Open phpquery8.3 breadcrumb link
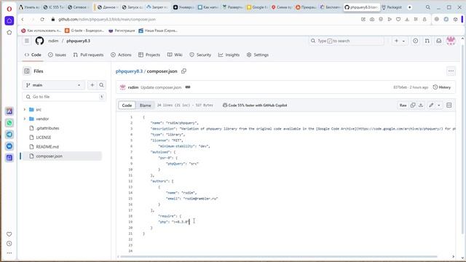 pyautogui.click(x=129, y=71)
